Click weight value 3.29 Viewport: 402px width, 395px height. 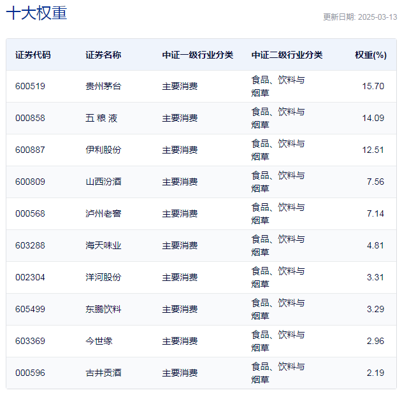point(375,309)
